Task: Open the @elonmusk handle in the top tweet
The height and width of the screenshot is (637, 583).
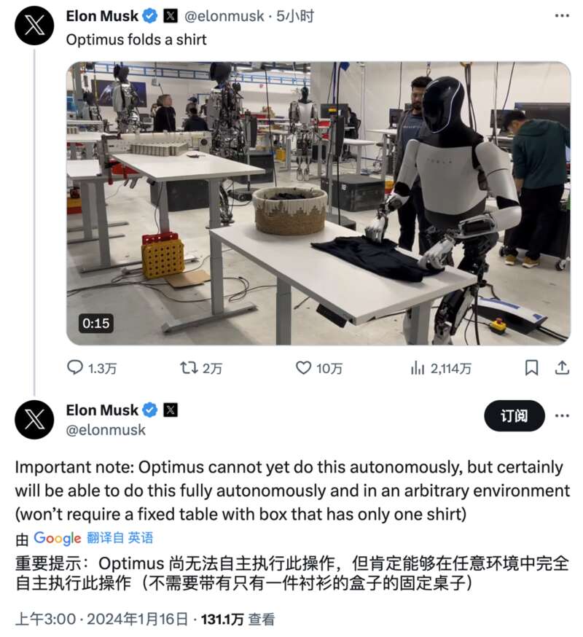Action: click(x=224, y=16)
